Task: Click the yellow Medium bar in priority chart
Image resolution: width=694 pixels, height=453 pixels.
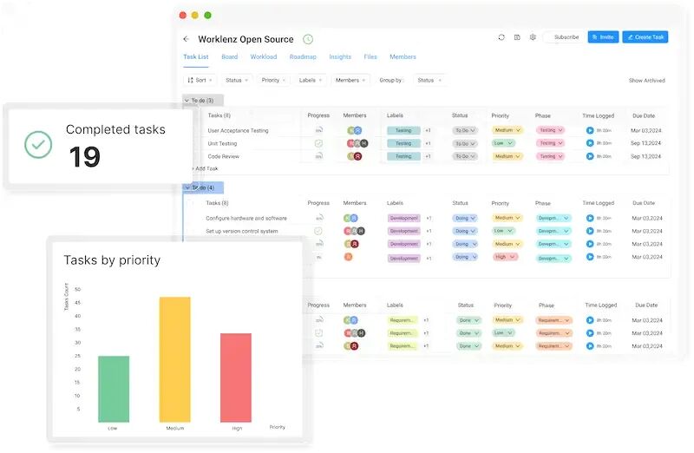Action: click(x=175, y=359)
